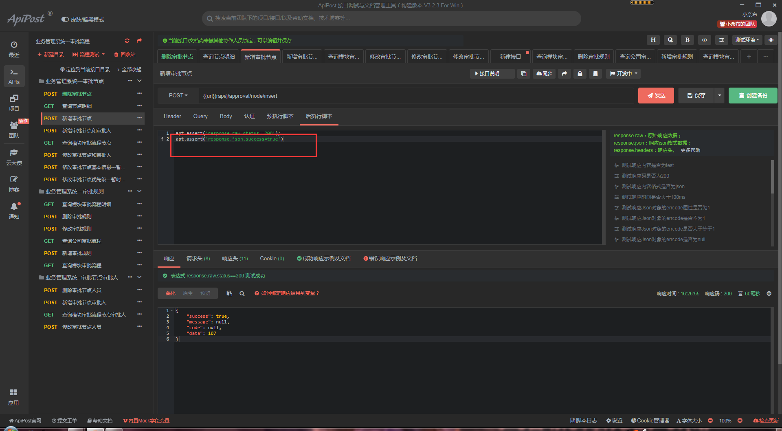The image size is (782, 431).
Task: Open the 博客 sidebar icon
Action: coord(14,184)
